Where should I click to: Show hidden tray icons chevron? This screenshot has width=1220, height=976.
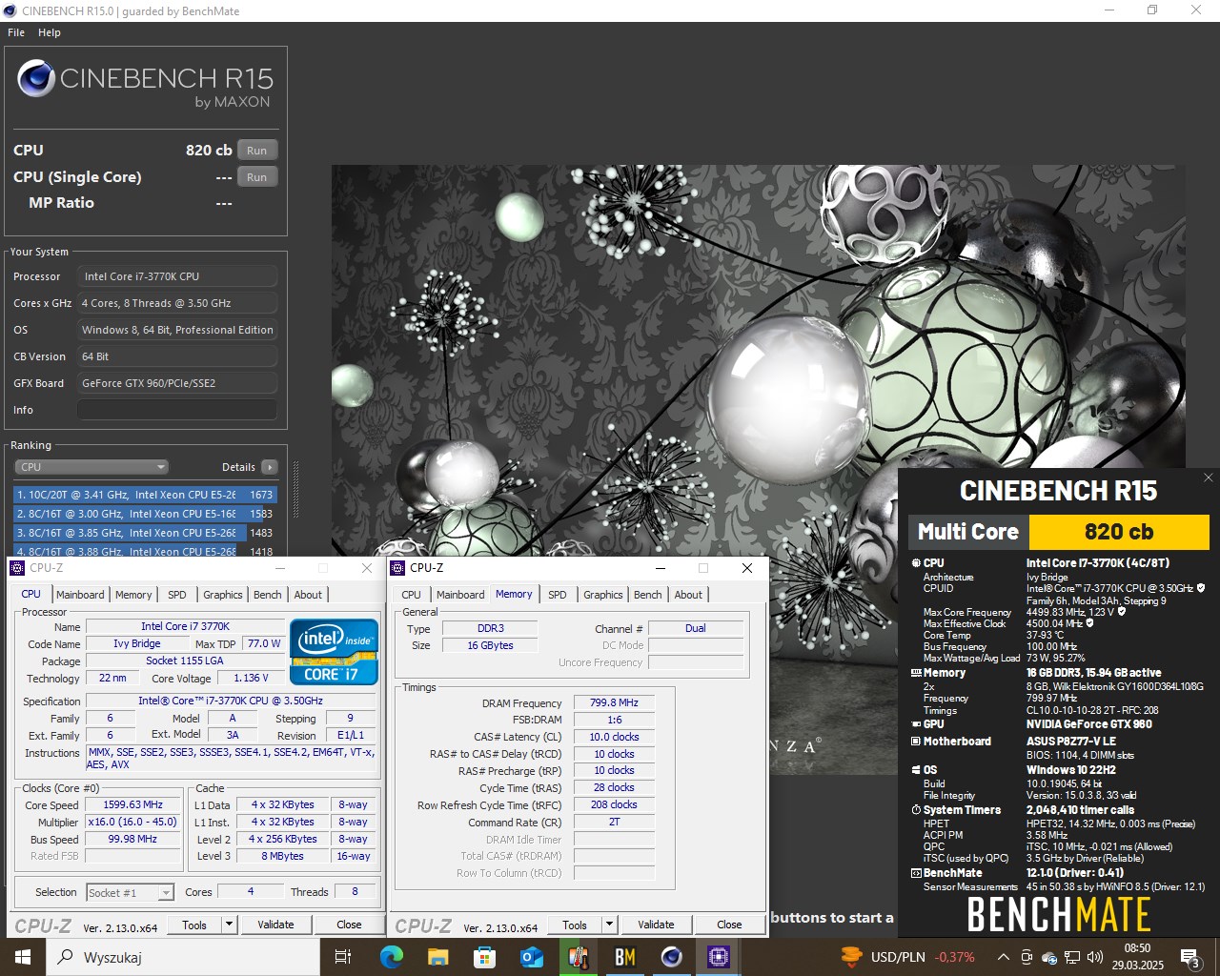pyautogui.click(x=1003, y=957)
